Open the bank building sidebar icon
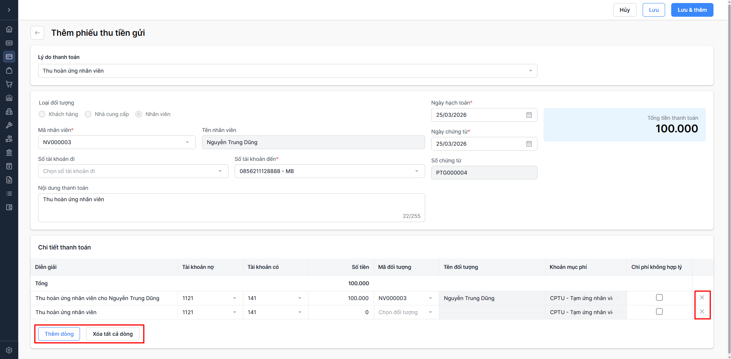 (9, 152)
